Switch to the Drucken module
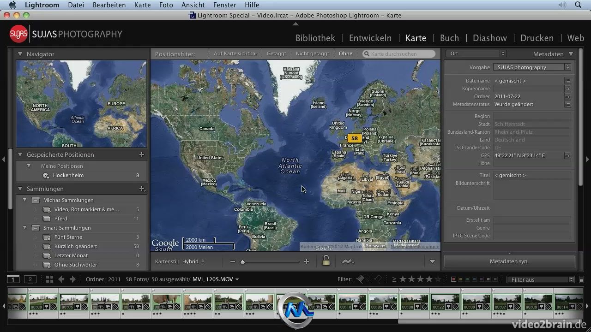The width and height of the screenshot is (591, 332). pyautogui.click(x=537, y=38)
